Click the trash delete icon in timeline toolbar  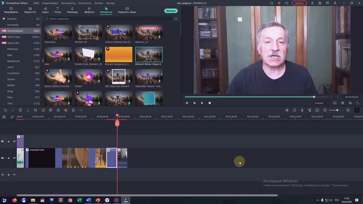point(20,110)
